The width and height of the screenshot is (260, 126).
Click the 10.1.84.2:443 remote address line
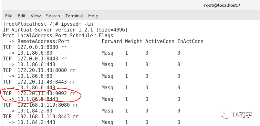(36, 122)
